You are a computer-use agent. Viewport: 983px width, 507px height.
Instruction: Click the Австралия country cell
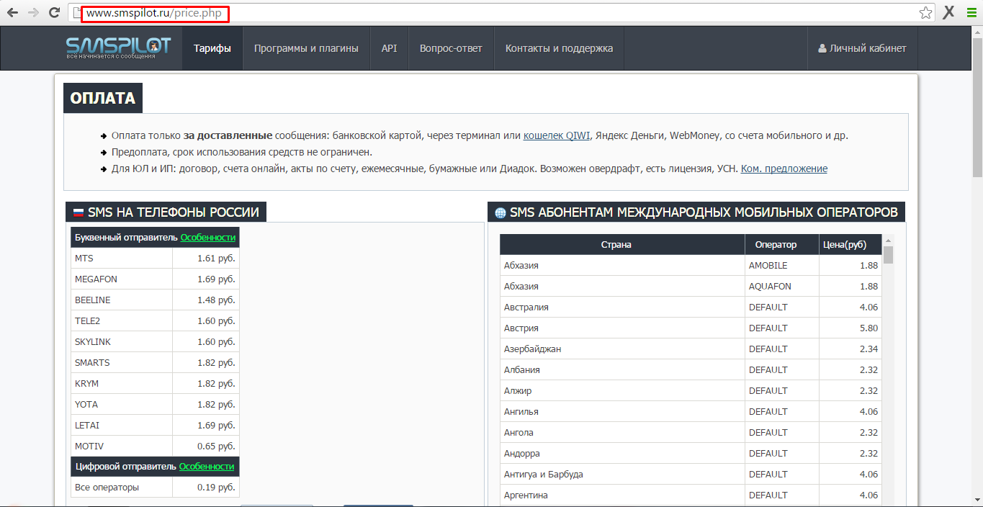(x=622, y=307)
